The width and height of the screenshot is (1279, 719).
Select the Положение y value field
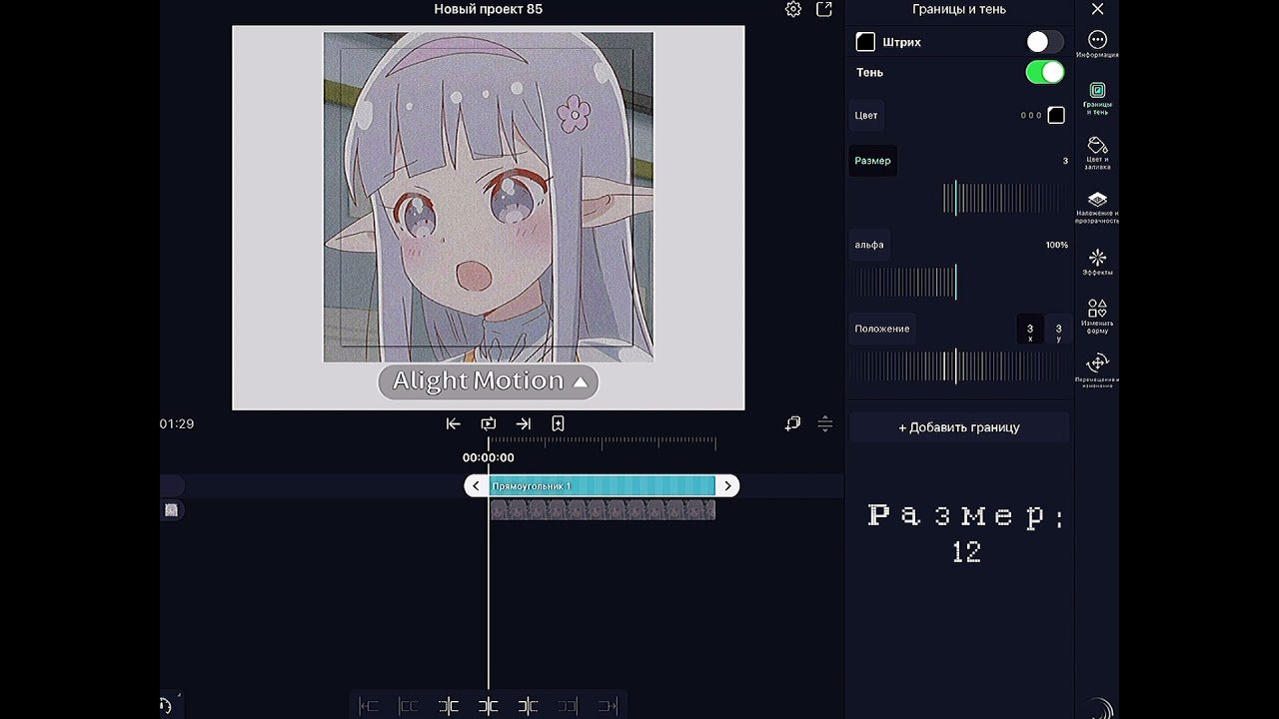click(1059, 330)
